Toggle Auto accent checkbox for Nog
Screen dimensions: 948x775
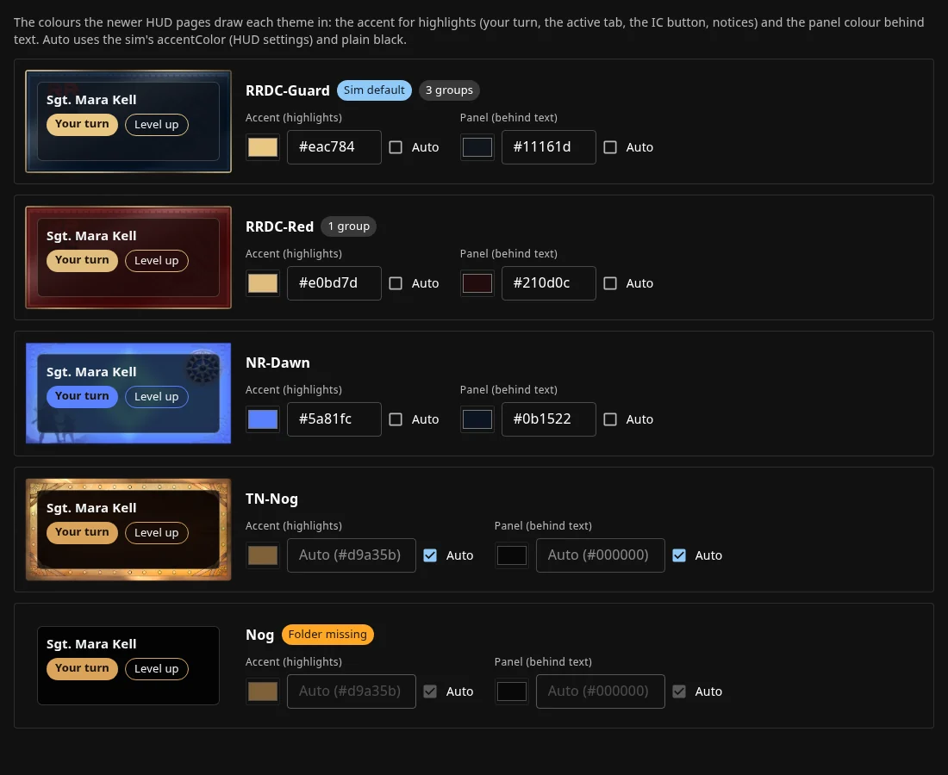click(430, 691)
